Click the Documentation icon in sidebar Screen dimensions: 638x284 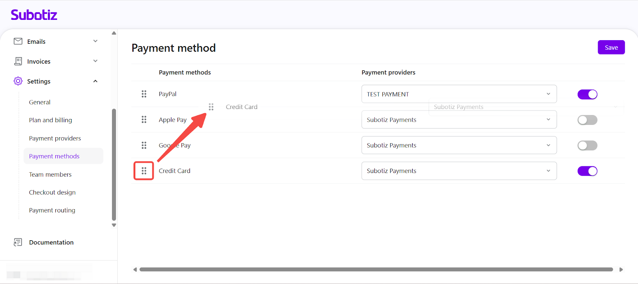(x=18, y=242)
